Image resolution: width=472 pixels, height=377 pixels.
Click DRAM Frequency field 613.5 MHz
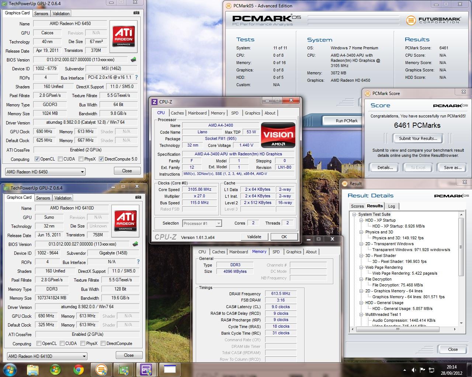[x=281, y=294]
